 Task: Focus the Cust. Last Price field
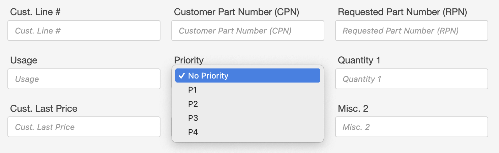[x=84, y=127]
